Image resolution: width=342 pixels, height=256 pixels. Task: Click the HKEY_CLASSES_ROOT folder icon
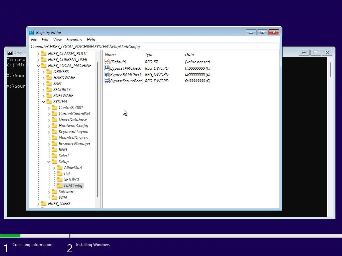click(x=44, y=54)
